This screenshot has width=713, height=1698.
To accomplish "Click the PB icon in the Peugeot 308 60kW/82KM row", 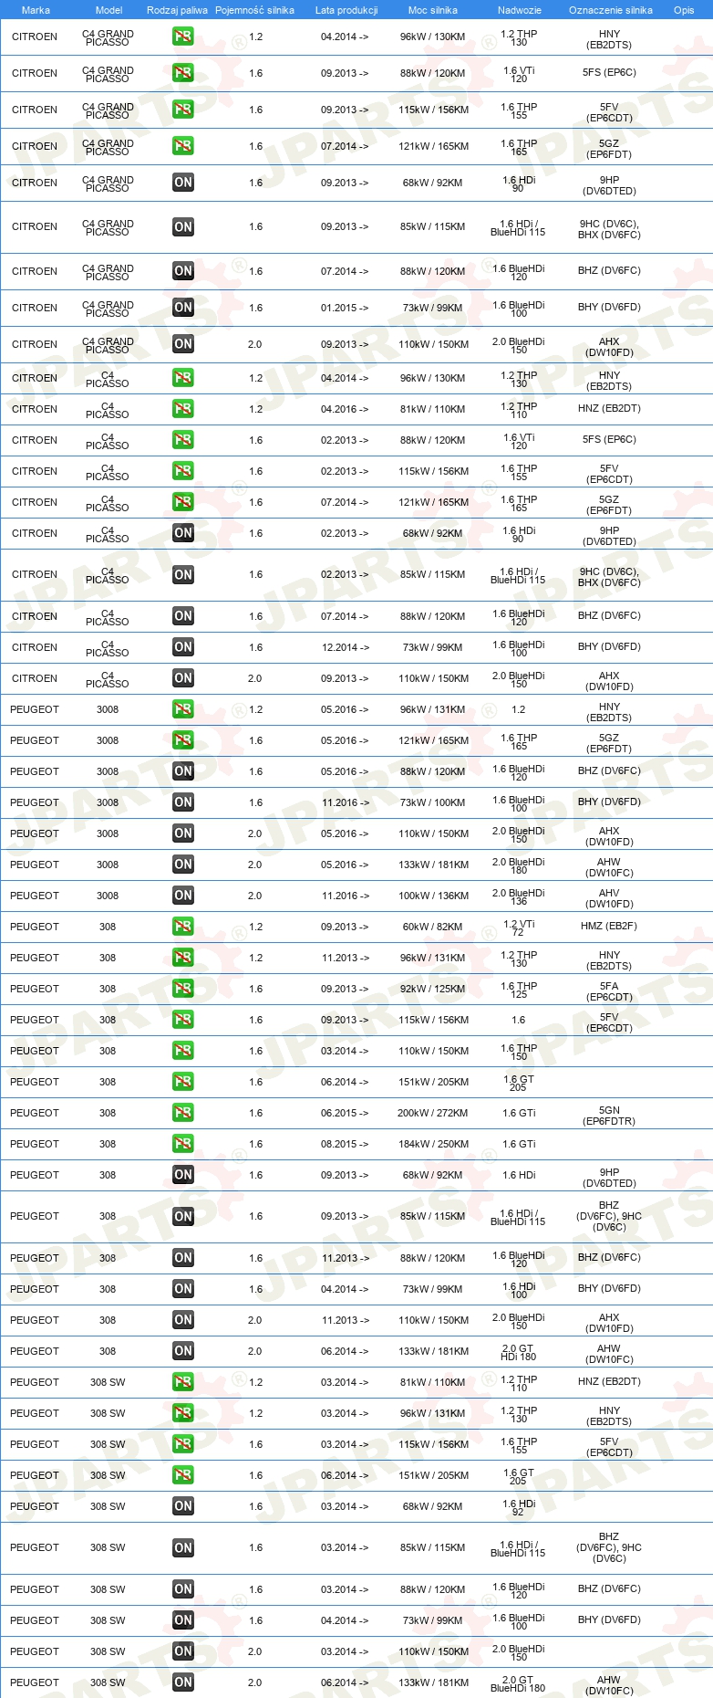I will point(183,927).
